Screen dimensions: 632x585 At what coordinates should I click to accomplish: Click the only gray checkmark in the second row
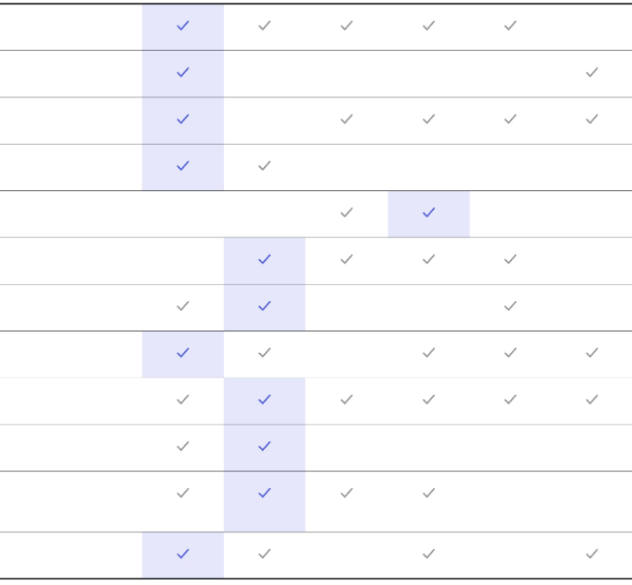(592, 72)
